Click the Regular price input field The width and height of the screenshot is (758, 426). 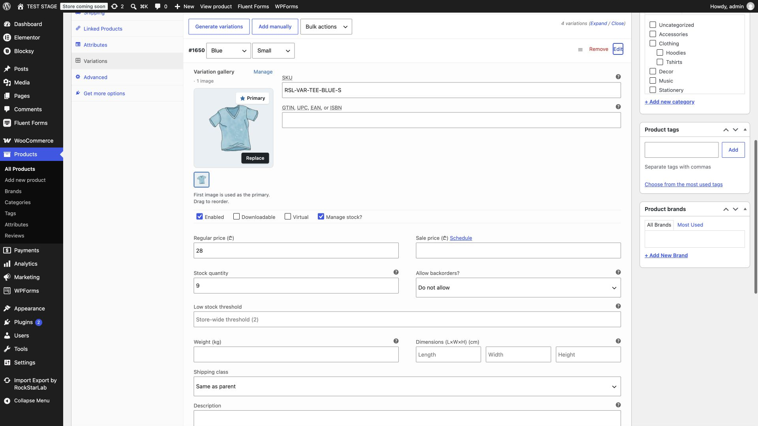296,251
